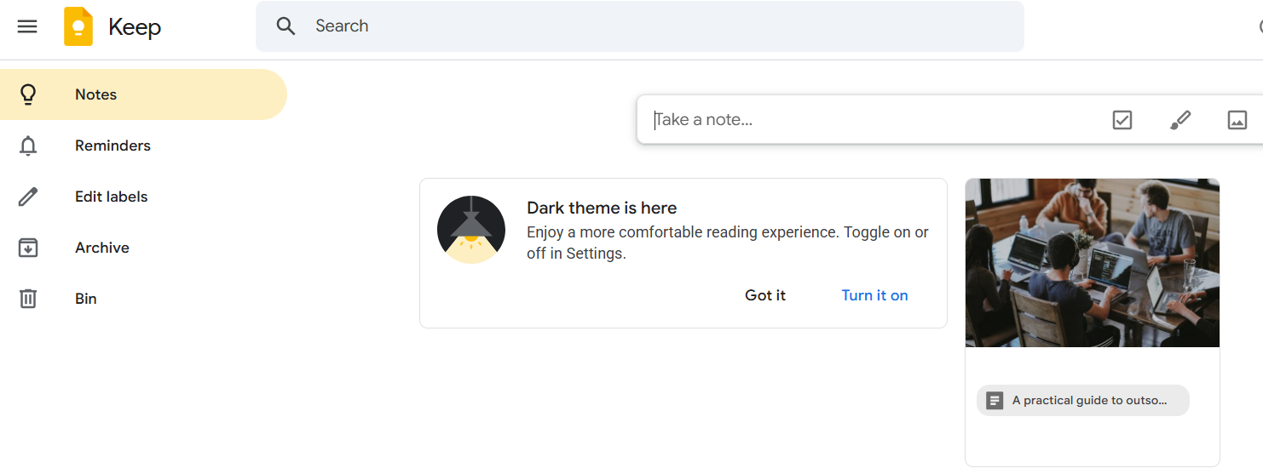Click the Search input field
This screenshot has height=474, width=1263.
tap(648, 26)
